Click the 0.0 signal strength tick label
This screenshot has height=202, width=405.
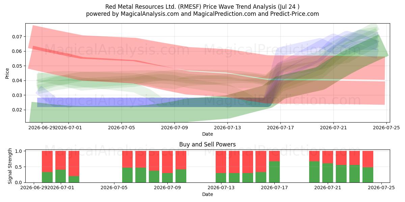[19, 182]
